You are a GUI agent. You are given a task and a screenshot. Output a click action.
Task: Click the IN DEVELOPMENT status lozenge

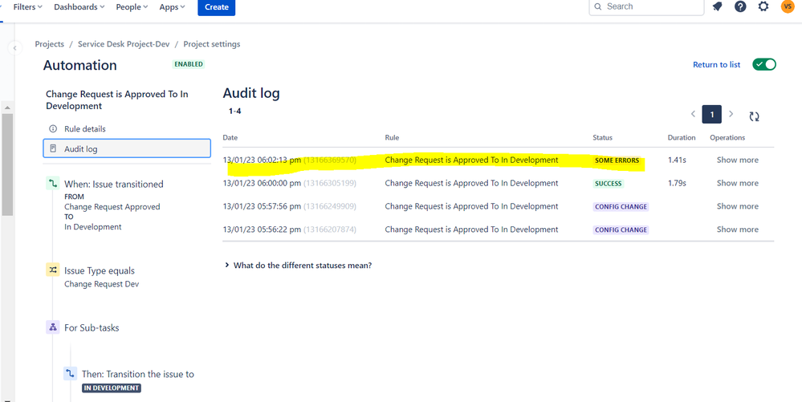[111, 388]
